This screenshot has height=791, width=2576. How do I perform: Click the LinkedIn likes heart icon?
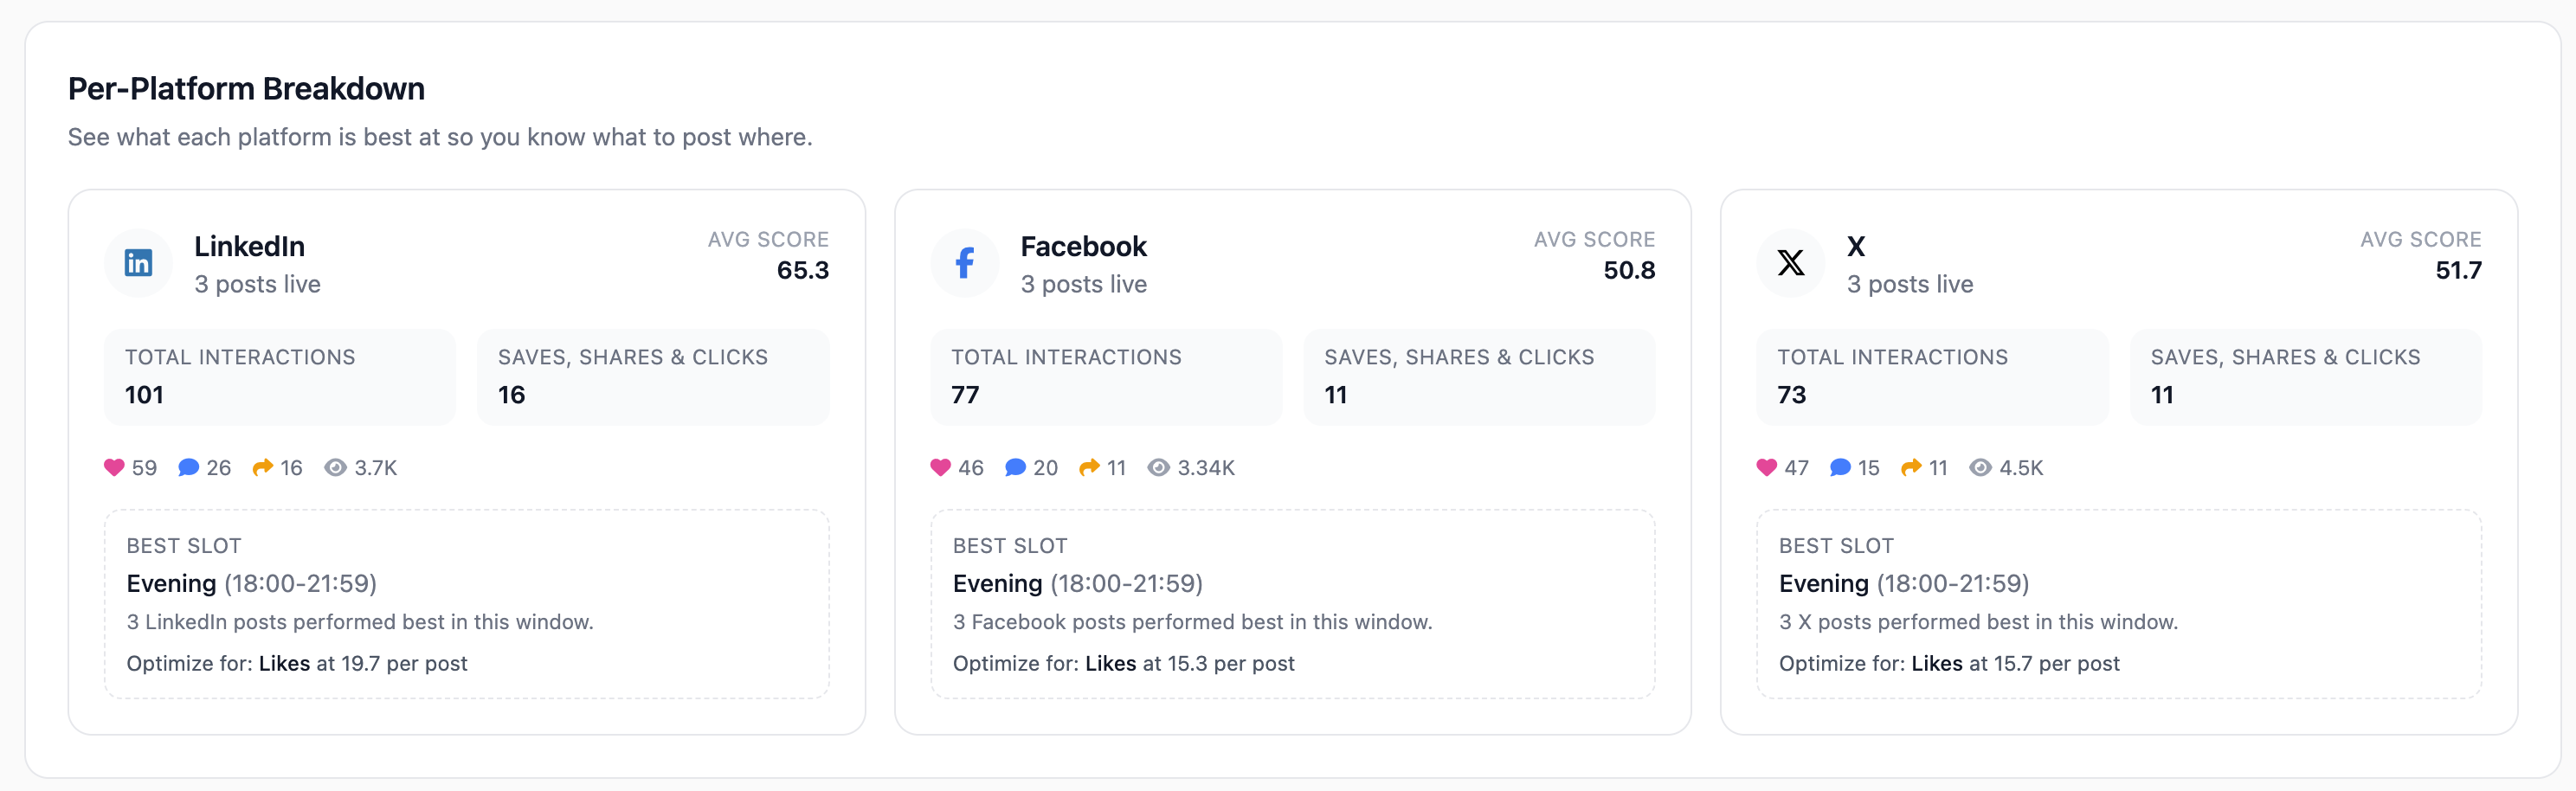[114, 467]
